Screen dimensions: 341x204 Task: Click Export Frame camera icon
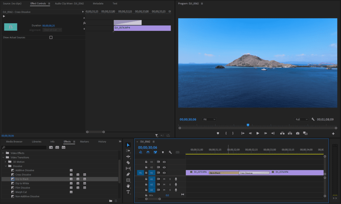(297, 133)
